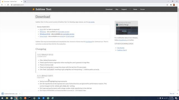This screenshot has width=179, height=100.
Task: Click the 3.2.1 (BUILD 3207) changelog heading
Action: point(45,76)
